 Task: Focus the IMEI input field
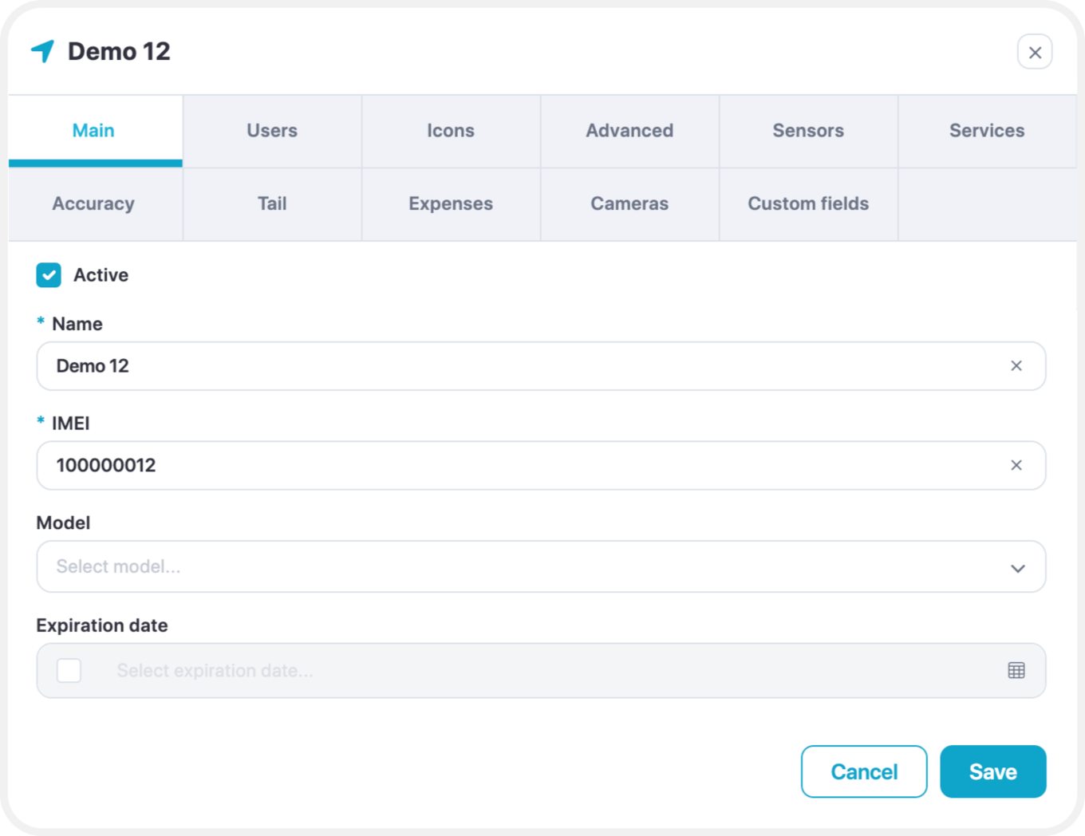[541, 465]
